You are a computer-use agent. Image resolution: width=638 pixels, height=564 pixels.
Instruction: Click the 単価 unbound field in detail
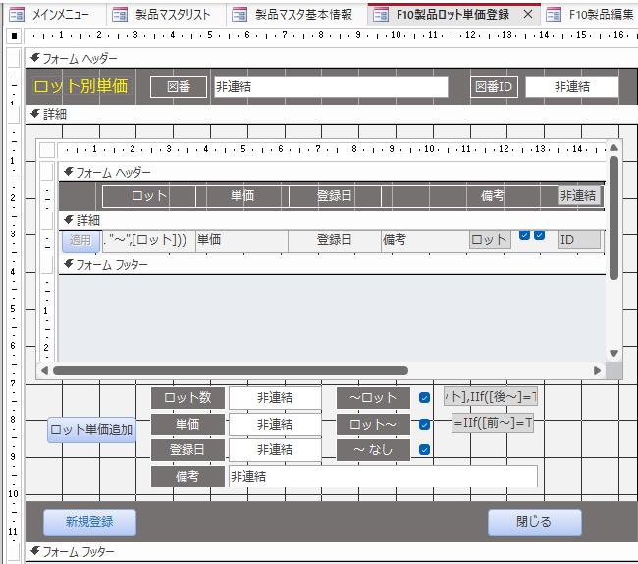[x=275, y=424]
